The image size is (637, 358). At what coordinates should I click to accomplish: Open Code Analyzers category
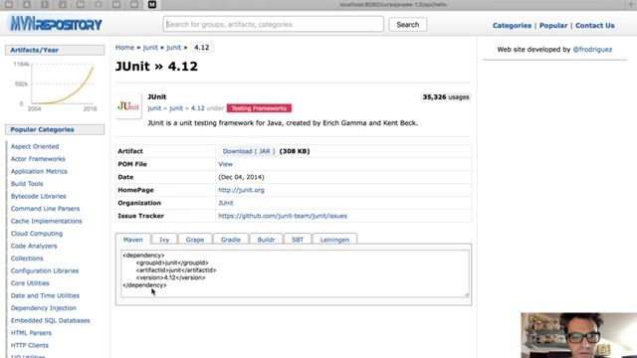pos(34,246)
